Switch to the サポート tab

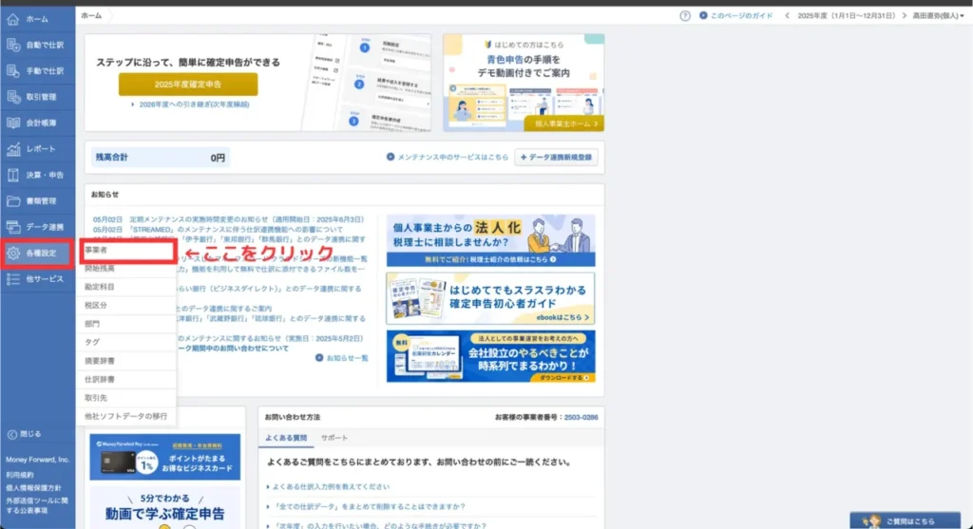[334, 438]
